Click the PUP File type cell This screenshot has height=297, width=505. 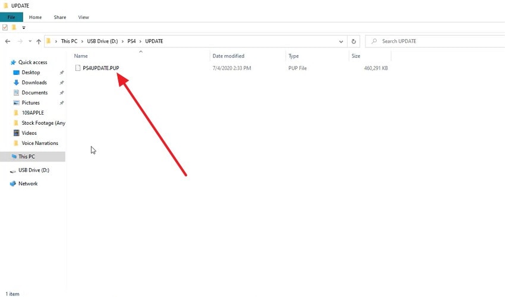[297, 68]
